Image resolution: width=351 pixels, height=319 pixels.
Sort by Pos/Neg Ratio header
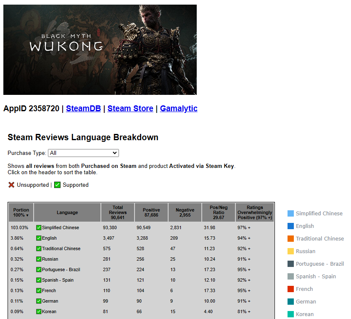point(219,212)
